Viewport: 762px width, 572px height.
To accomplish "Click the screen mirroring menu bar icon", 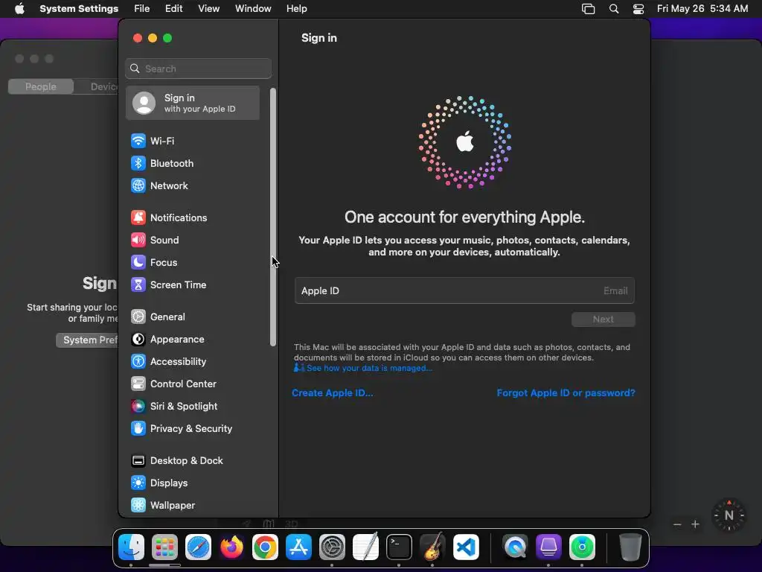I will pyautogui.click(x=588, y=9).
